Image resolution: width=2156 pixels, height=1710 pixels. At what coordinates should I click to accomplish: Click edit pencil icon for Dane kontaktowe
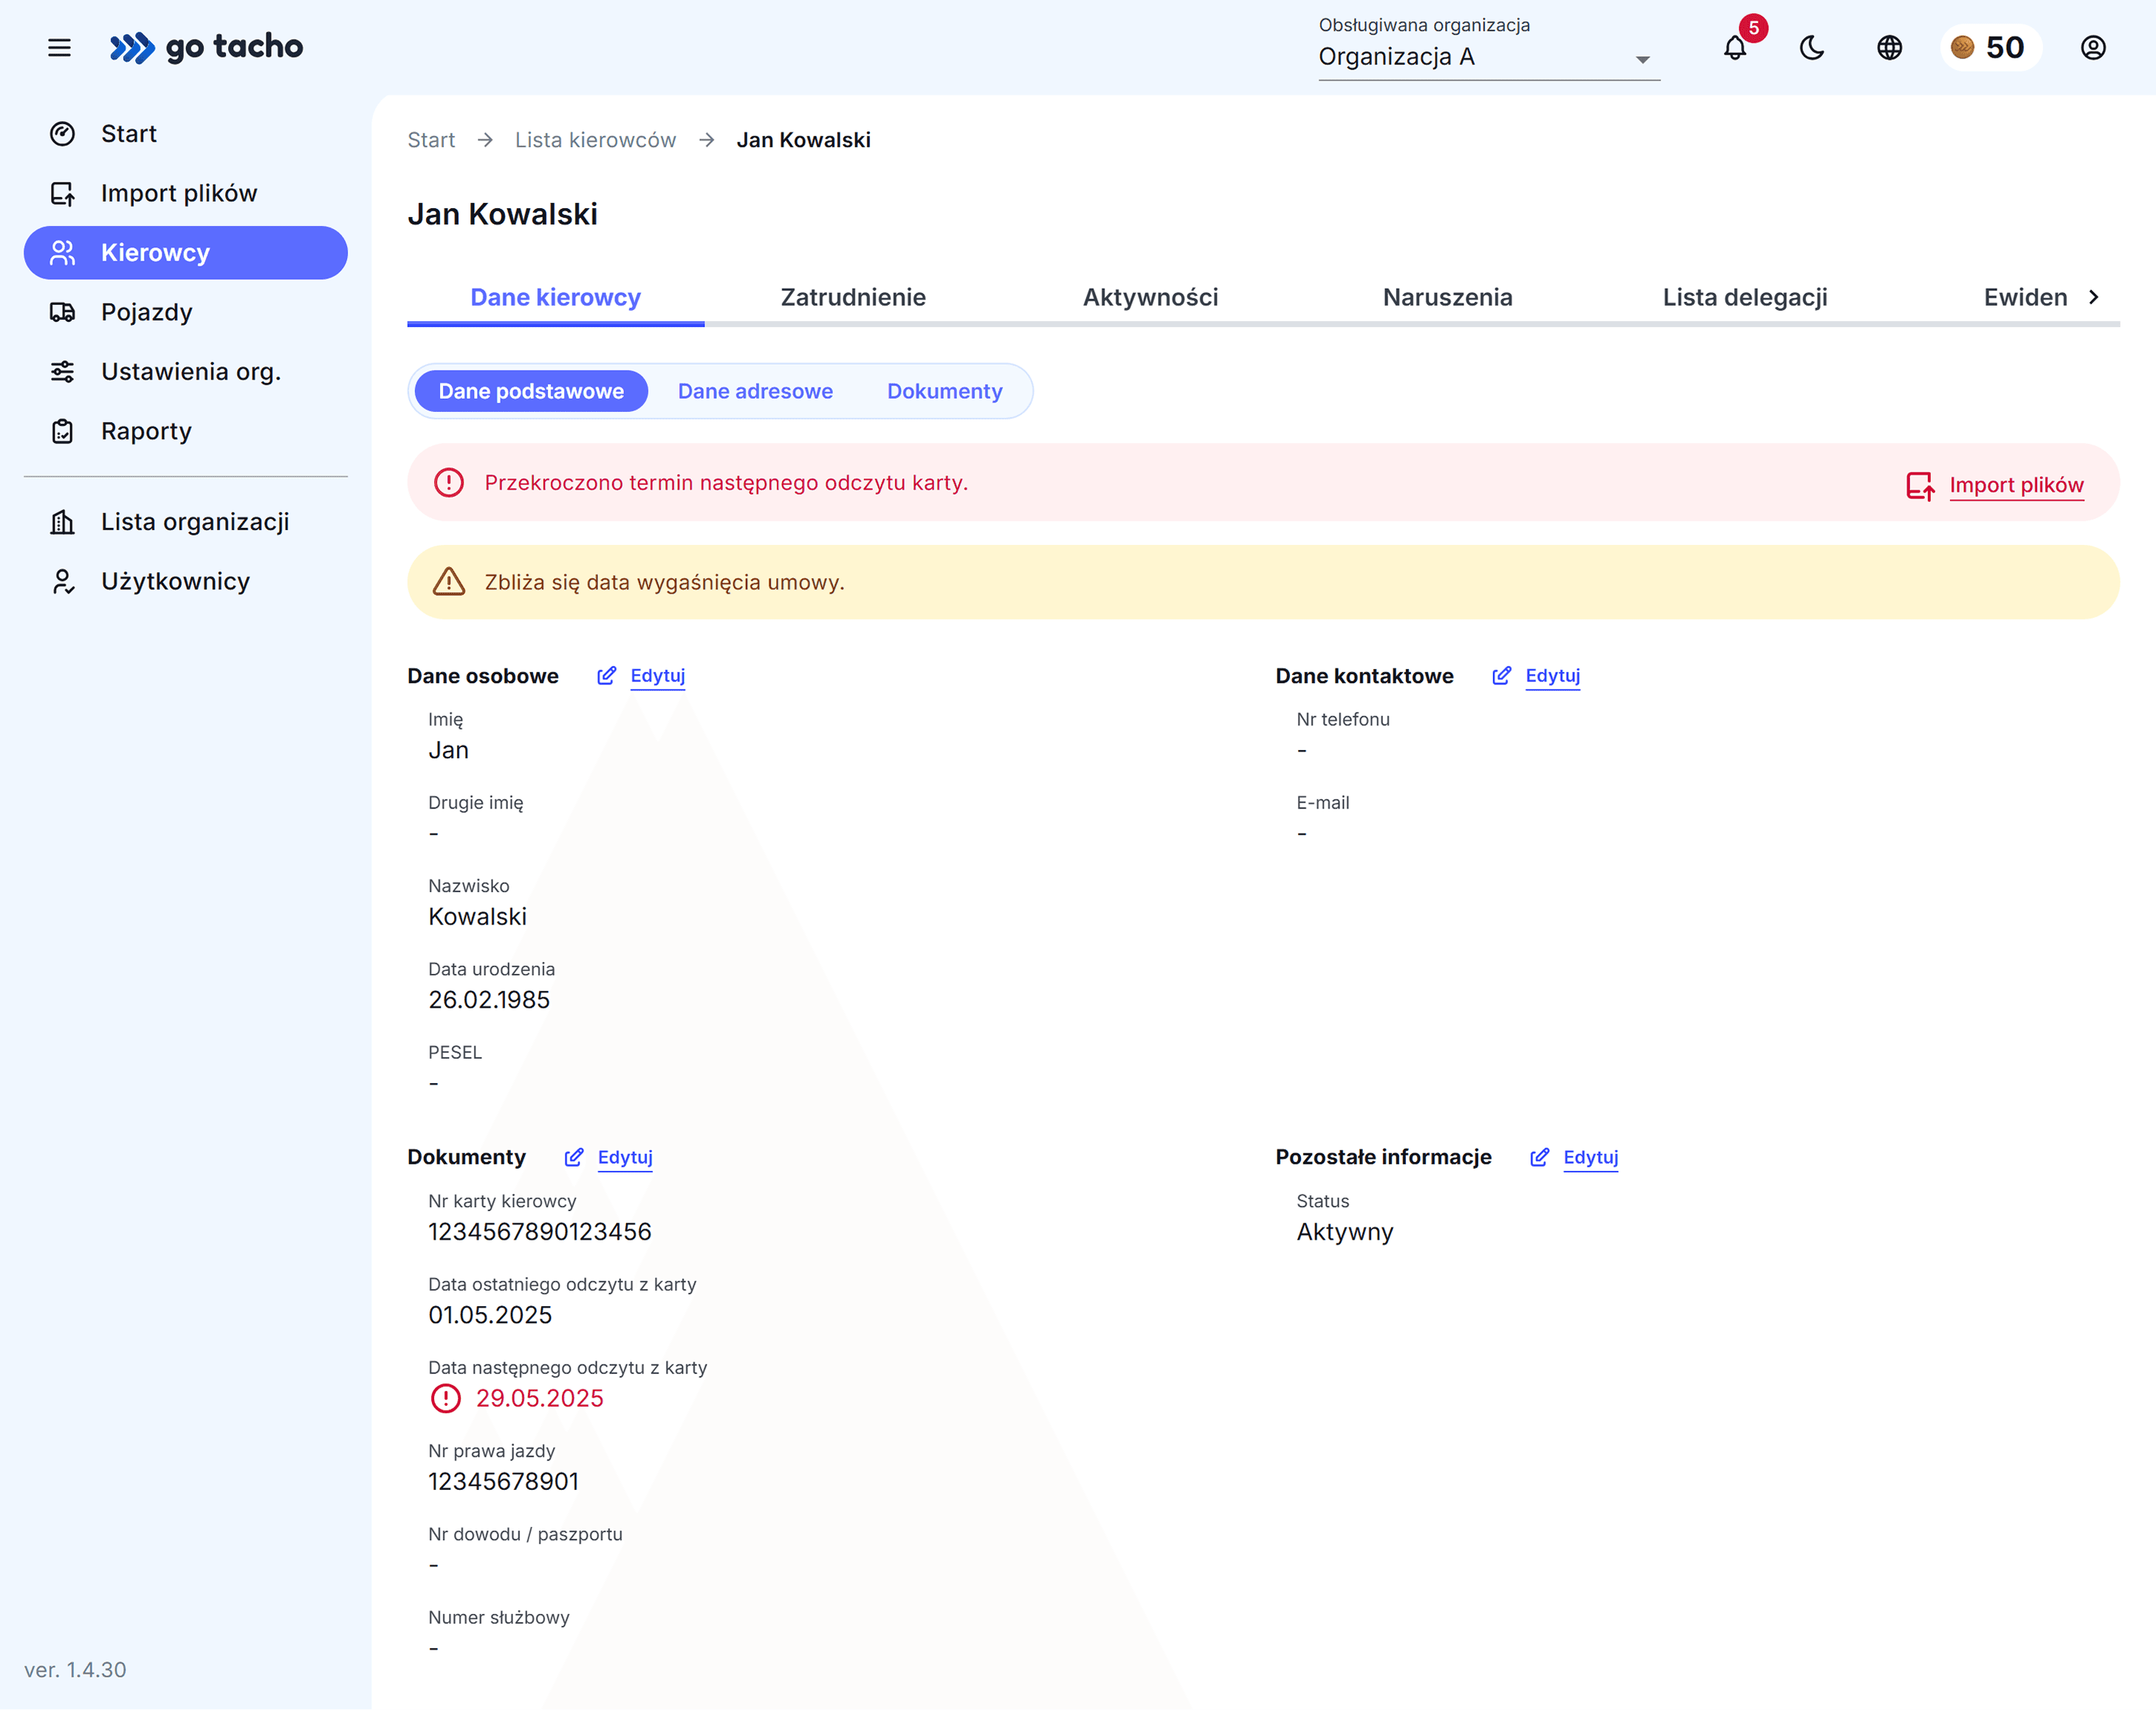[1501, 676]
